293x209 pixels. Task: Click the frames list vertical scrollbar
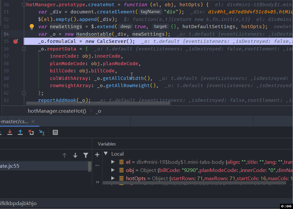pos(90,166)
